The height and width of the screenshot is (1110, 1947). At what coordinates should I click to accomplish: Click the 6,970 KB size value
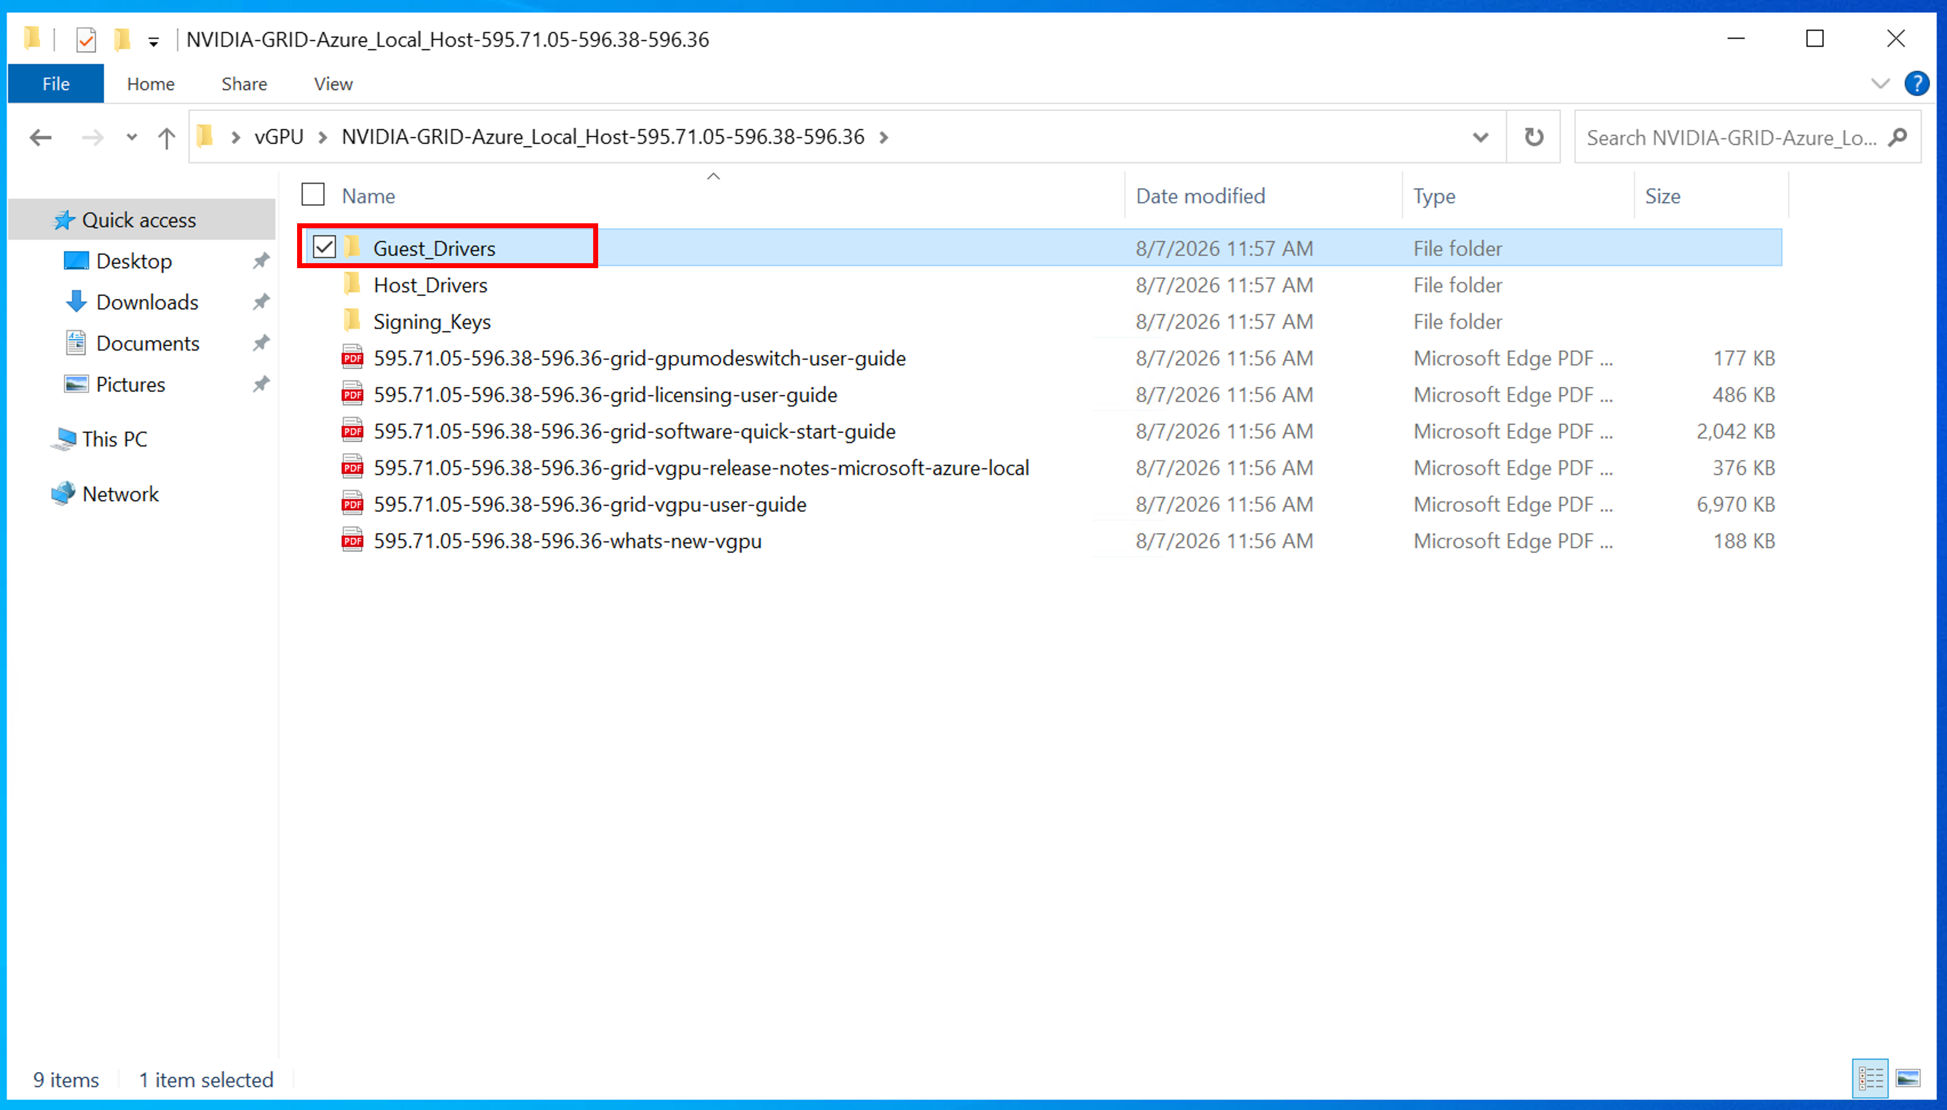pyautogui.click(x=1735, y=505)
